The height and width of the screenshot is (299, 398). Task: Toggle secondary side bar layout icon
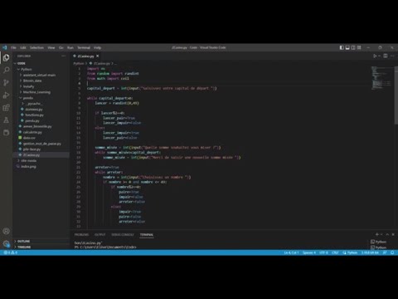tap(353, 47)
